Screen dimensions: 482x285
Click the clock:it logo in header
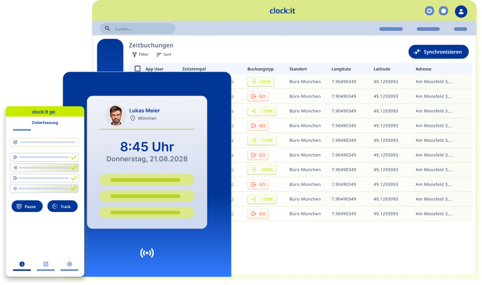[282, 11]
